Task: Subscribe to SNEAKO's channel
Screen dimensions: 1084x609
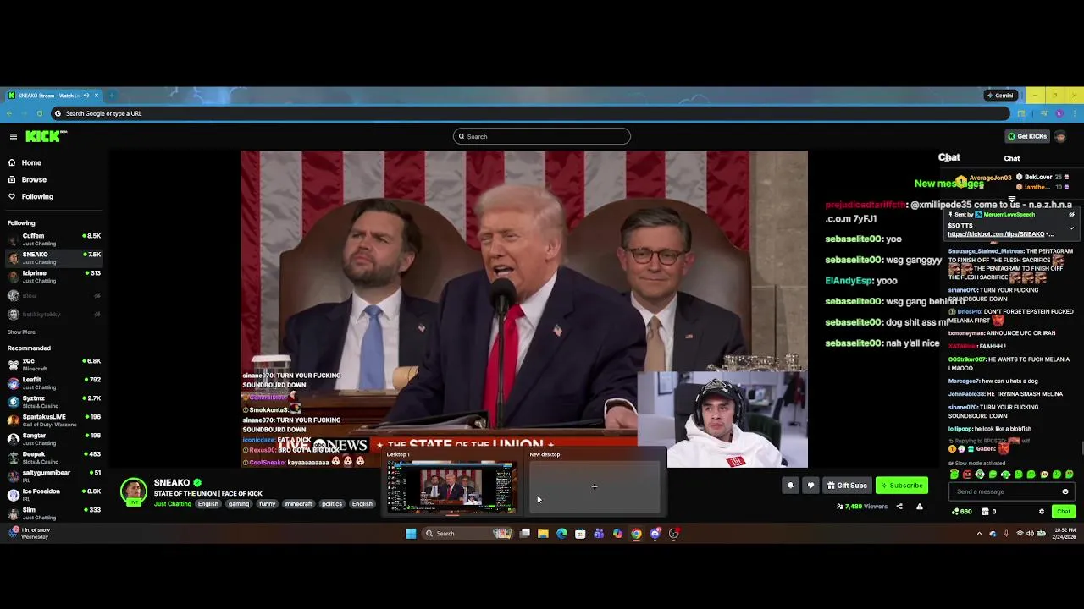Action: pos(901,486)
